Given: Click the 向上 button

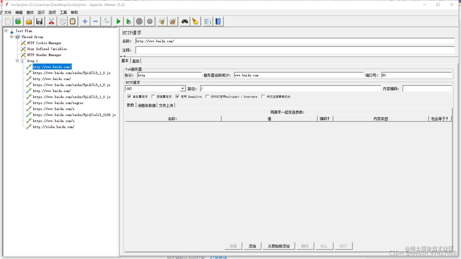Looking at the screenshot, I should pos(324,246).
